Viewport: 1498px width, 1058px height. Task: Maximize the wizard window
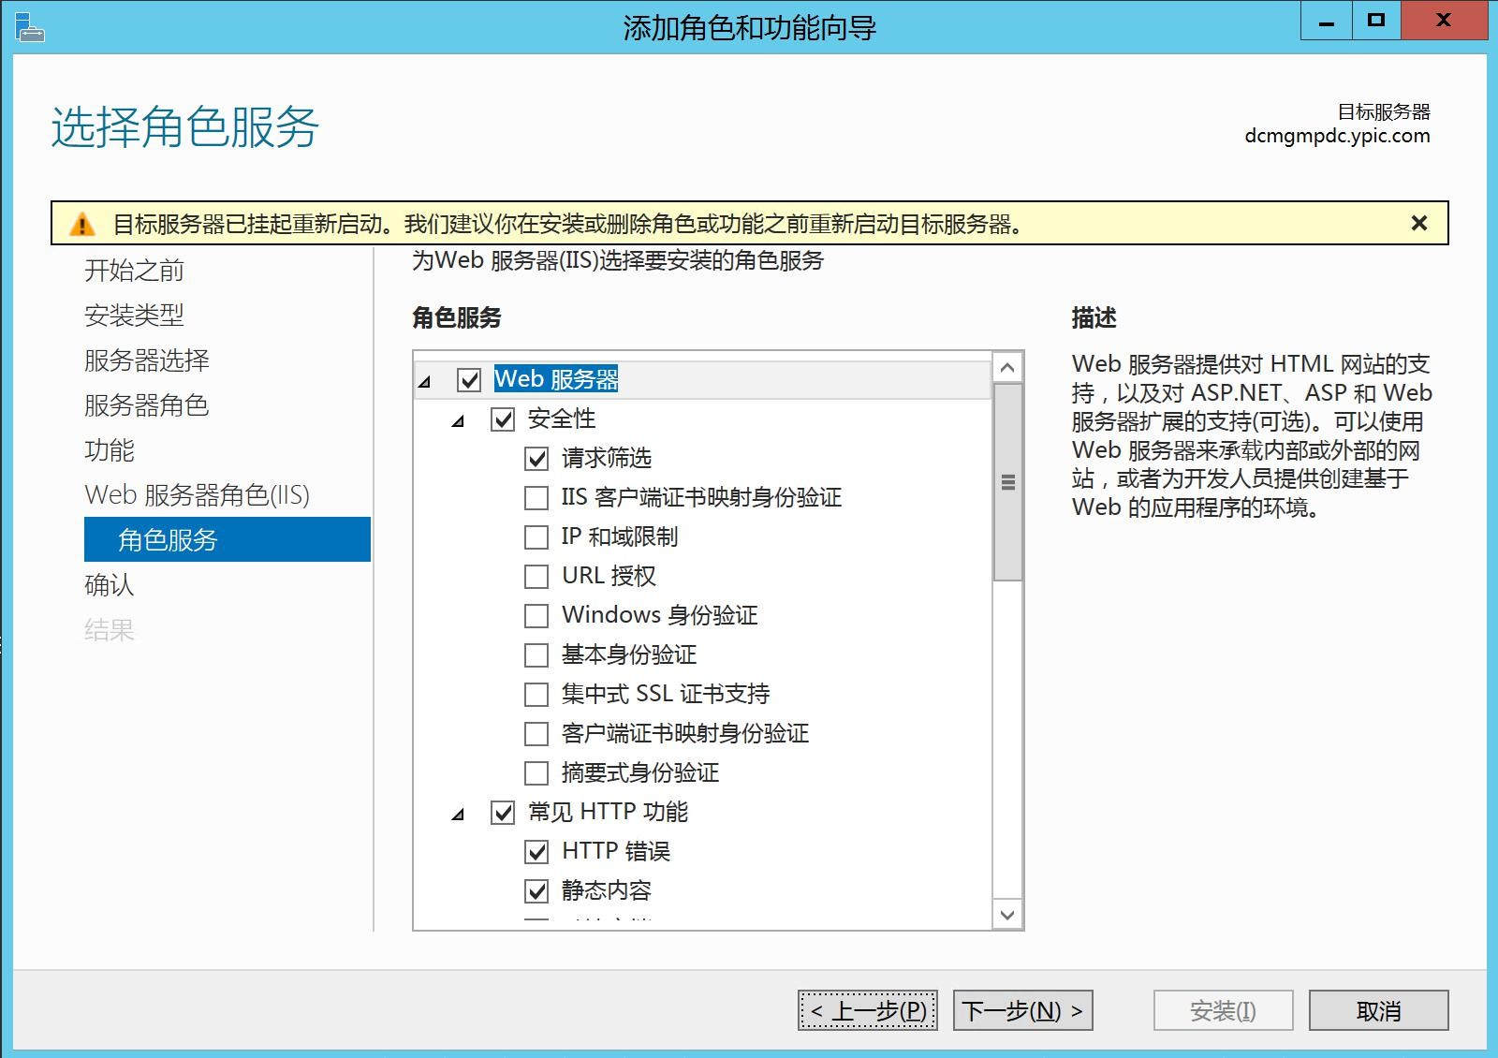tap(1375, 21)
